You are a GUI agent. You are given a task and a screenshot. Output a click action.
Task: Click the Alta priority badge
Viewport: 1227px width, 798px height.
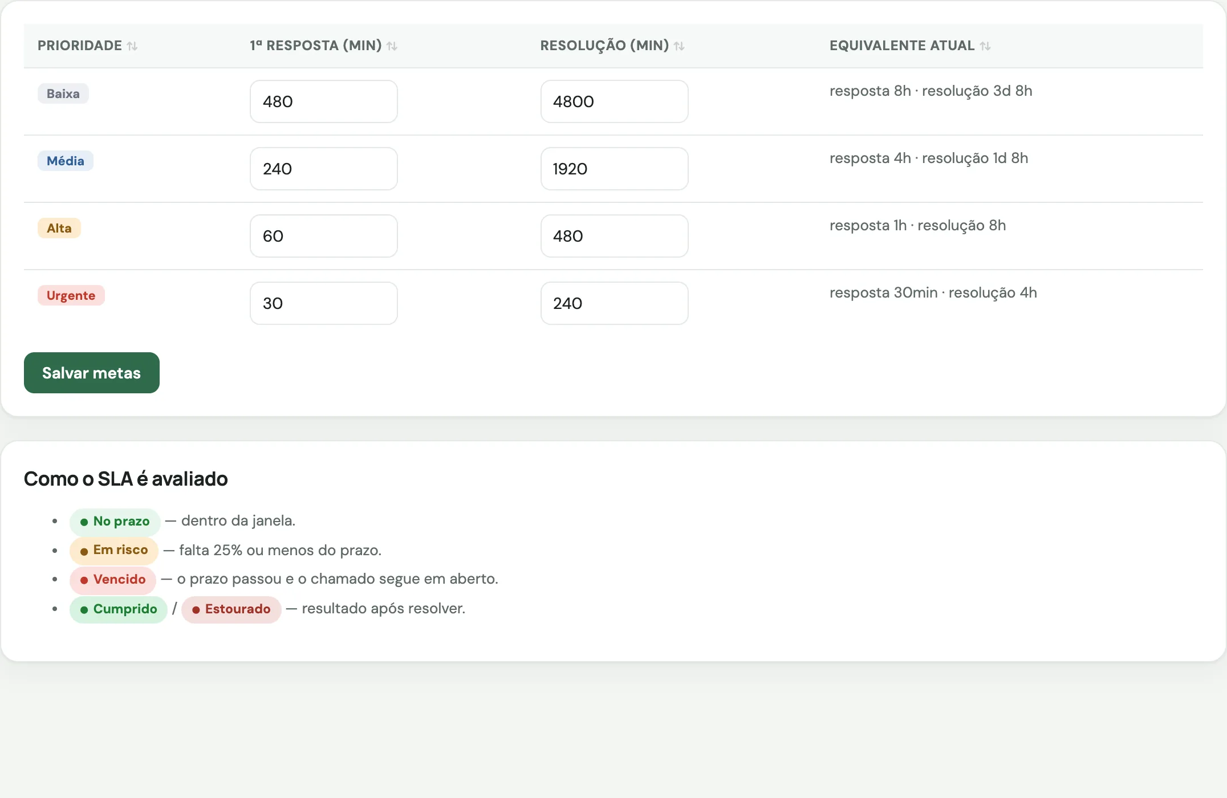(x=59, y=228)
